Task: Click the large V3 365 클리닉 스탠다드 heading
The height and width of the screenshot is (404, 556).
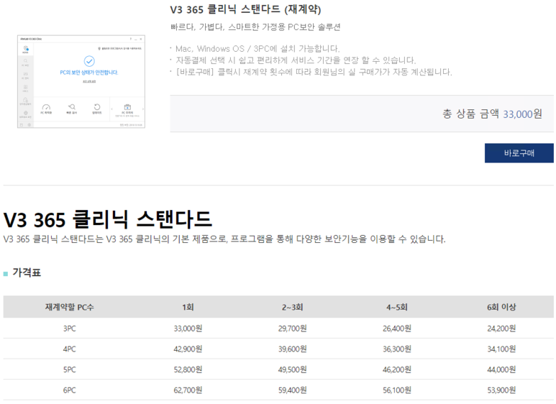Action: point(107,219)
